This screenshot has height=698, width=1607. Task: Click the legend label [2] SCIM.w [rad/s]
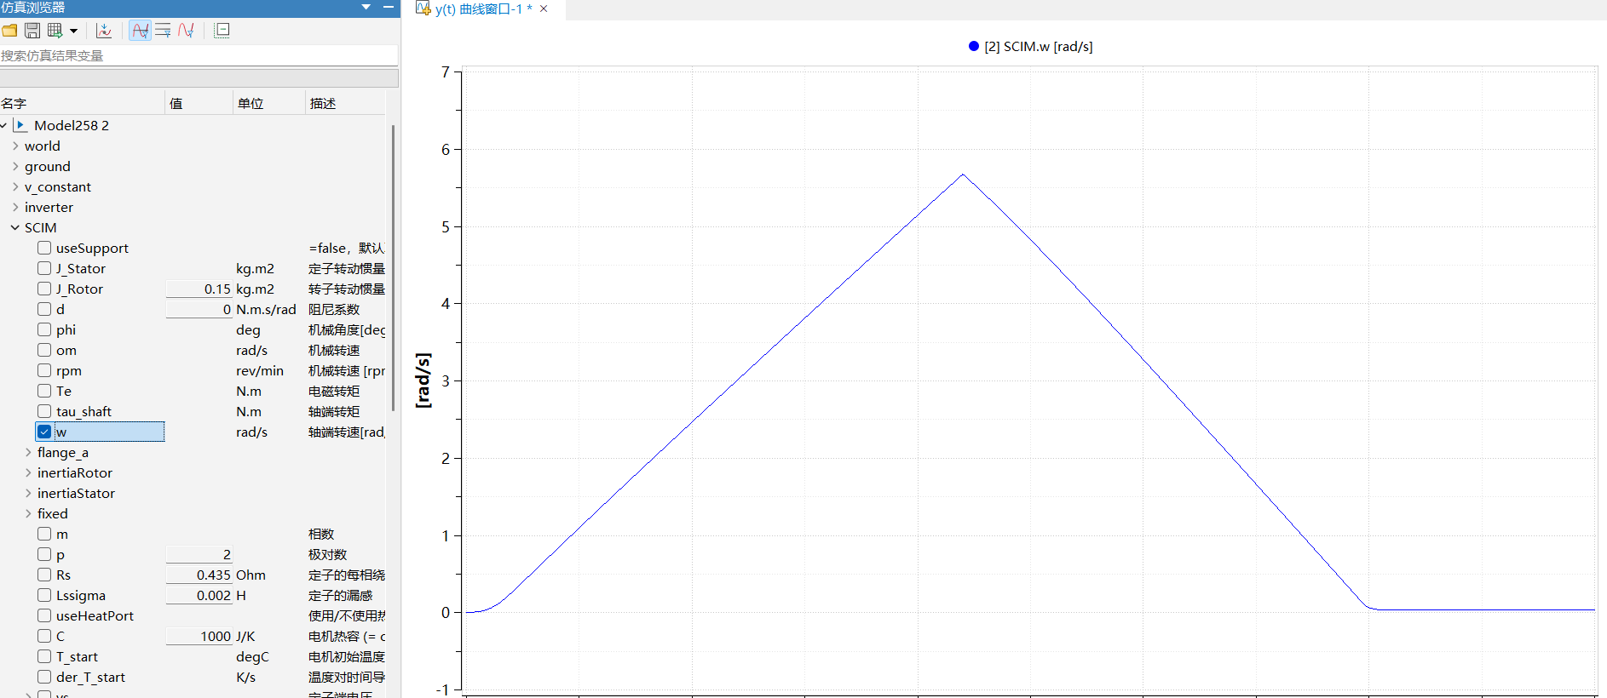click(x=1039, y=46)
